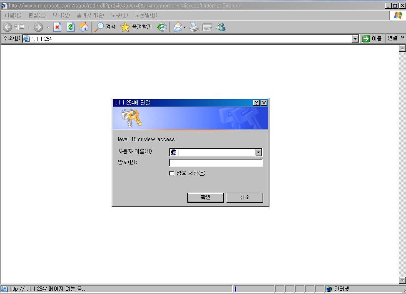Click the Edit page toolbar icon
The image size is (406, 294).
click(207, 27)
